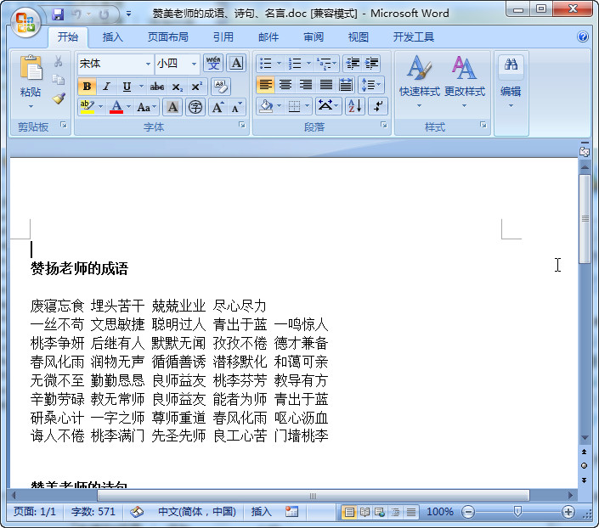The width and height of the screenshot is (599, 528).
Task: Open the font name dropdown 宋体
Action: [148, 64]
